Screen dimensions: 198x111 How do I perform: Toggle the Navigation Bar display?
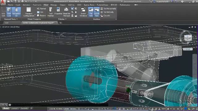click(16, 12)
